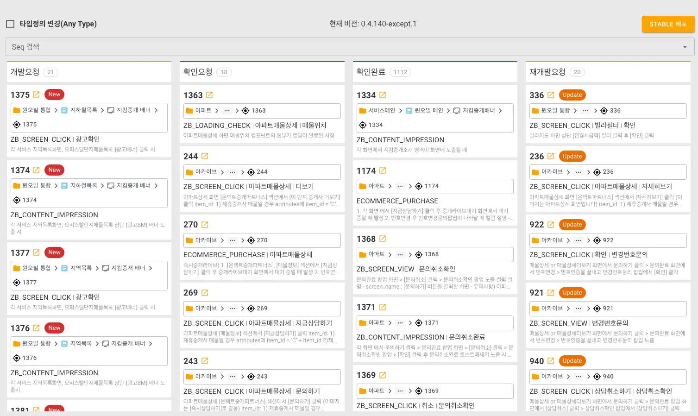Click the target icon next to 336 breadcrumb
This screenshot has height=416, width=698.
pyautogui.click(x=604, y=111)
